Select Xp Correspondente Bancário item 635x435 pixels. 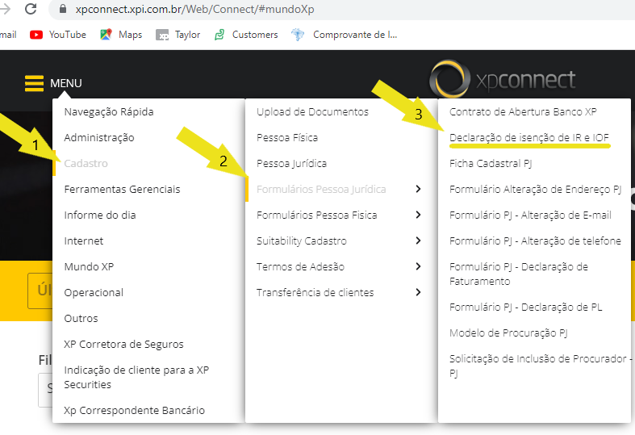(x=134, y=410)
